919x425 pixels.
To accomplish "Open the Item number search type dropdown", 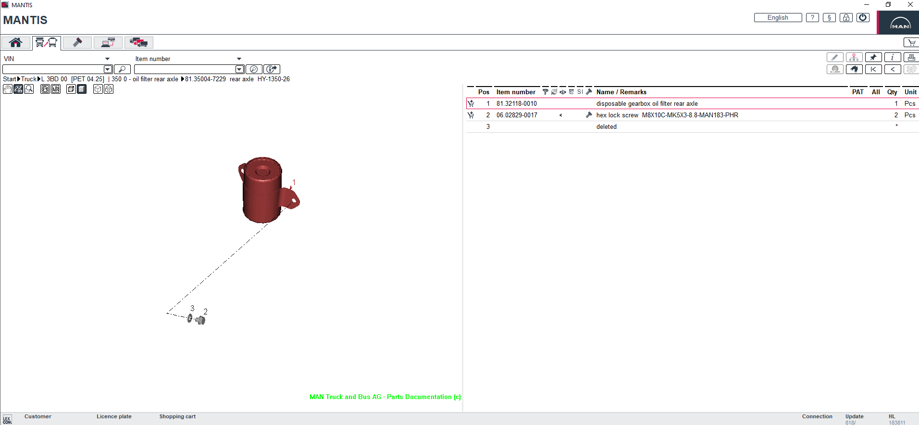I will coord(239,59).
